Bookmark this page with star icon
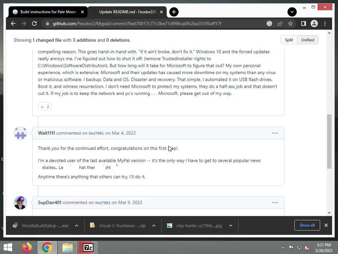 [x=290, y=23]
